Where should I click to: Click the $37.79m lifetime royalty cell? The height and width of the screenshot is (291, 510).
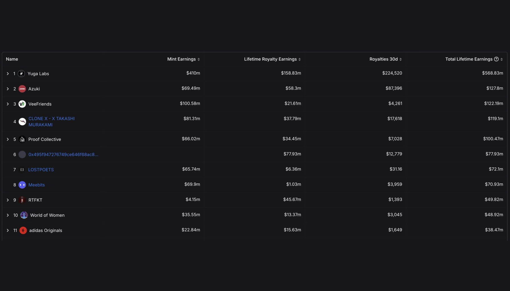tap(292, 119)
